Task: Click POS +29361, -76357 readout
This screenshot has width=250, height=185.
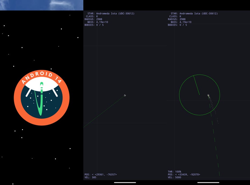Action: point(101,175)
